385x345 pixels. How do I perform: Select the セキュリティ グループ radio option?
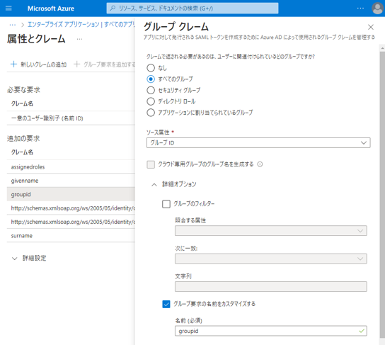[x=151, y=90]
